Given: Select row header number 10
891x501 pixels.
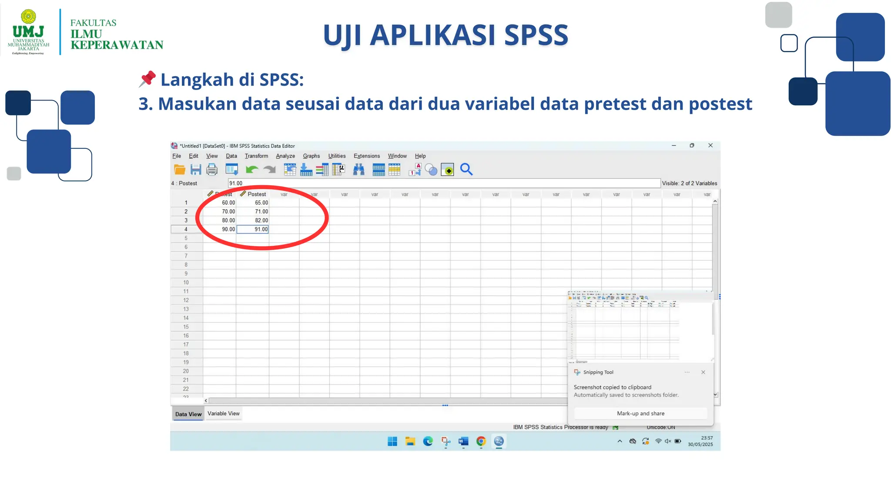Looking at the screenshot, I should point(186,283).
